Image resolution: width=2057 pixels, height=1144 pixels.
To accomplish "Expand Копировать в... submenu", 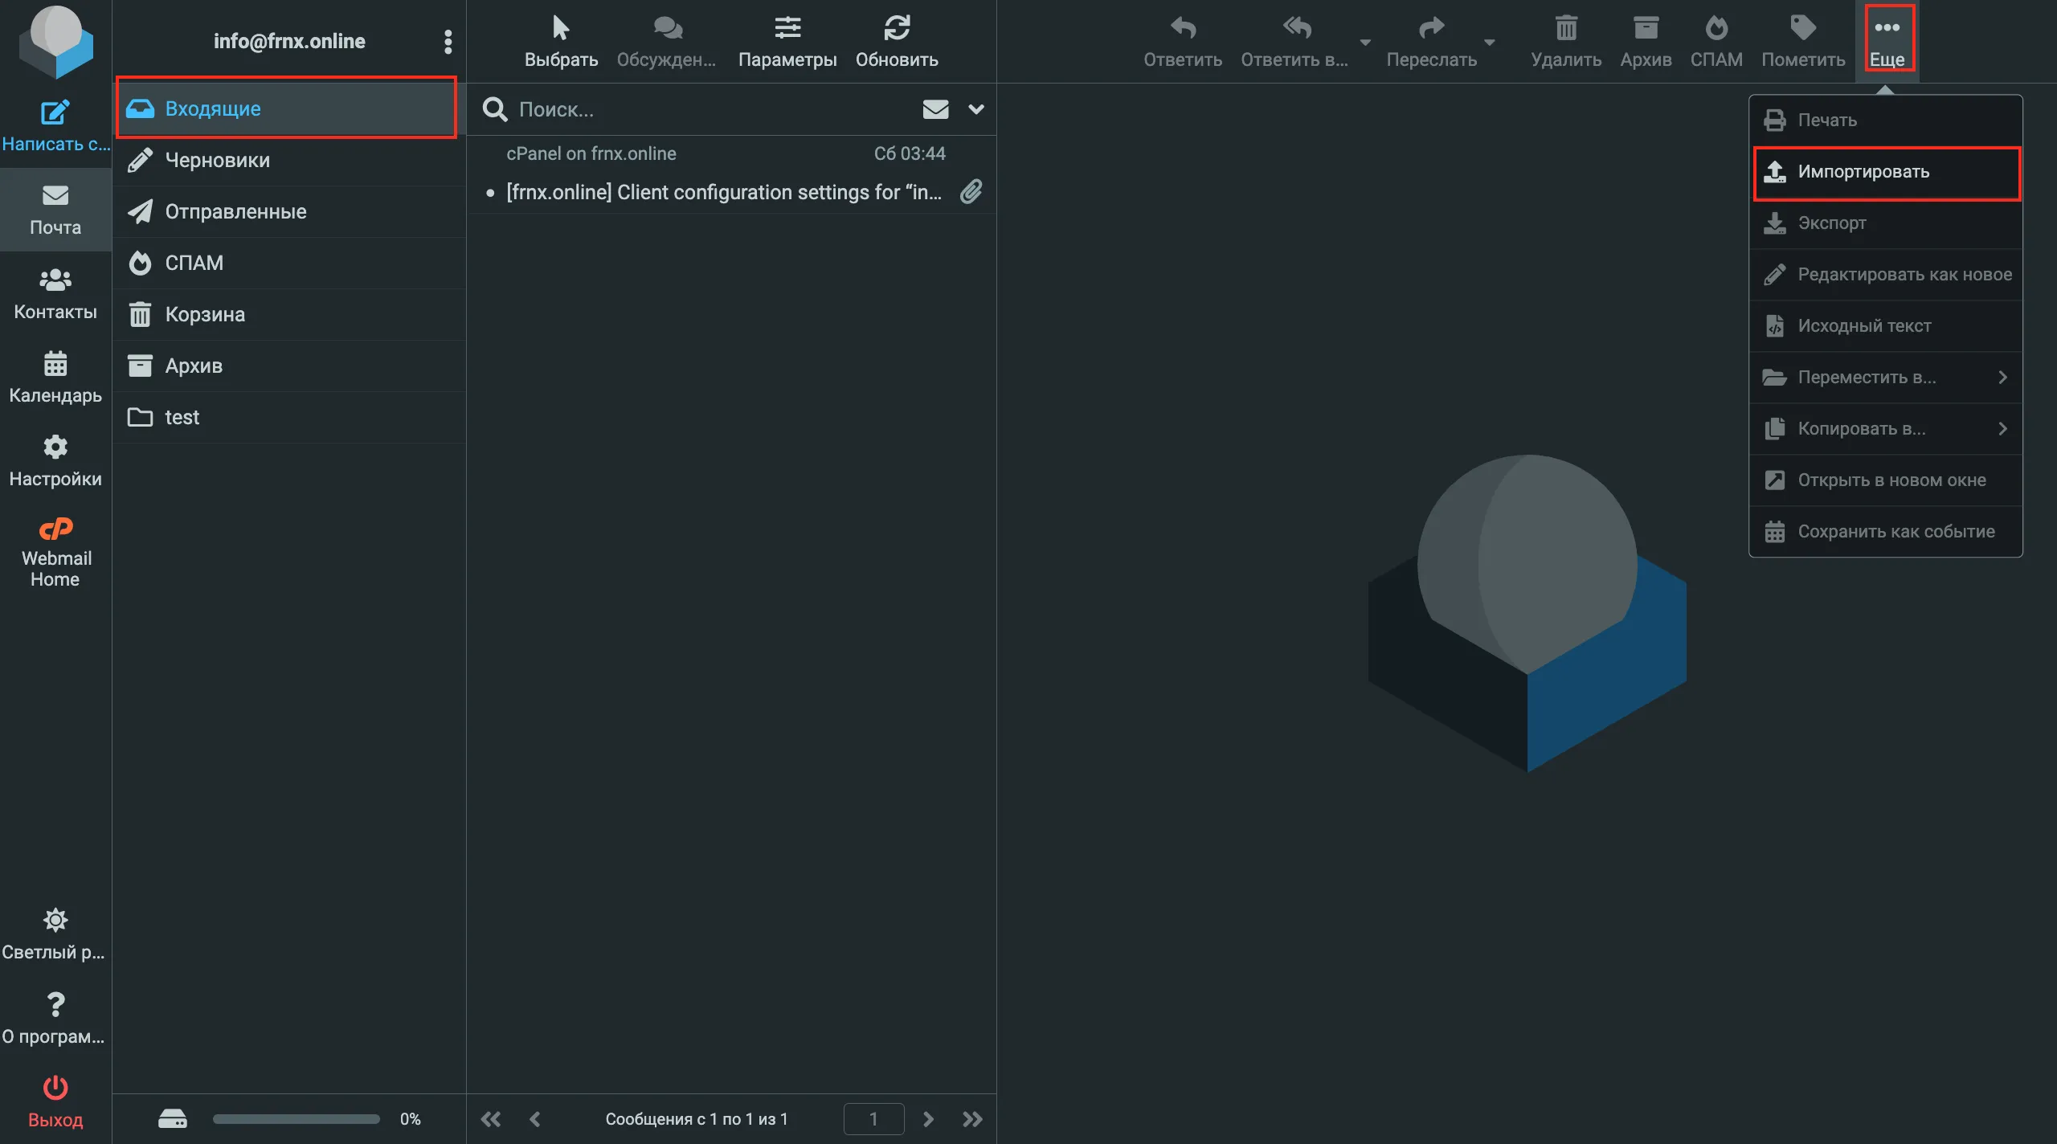I will click(1886, 428).
